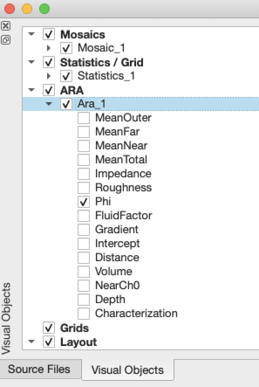The height and width of the screenshot is (387, 259).
Task: Expand the Mosaic_1 tree item
Action: tap(49, 48)
